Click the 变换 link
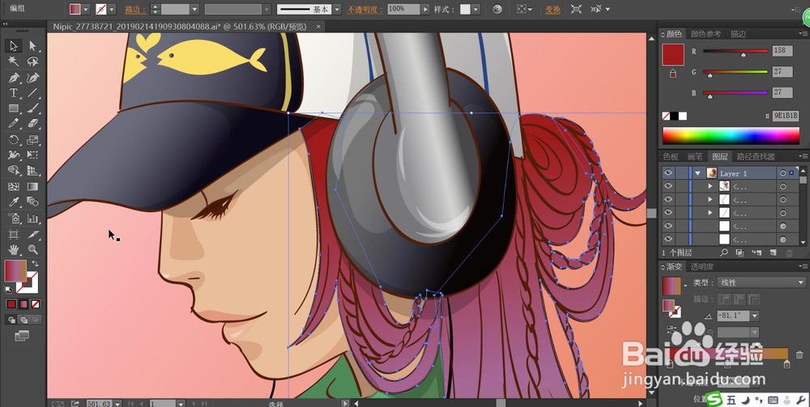 552,9
